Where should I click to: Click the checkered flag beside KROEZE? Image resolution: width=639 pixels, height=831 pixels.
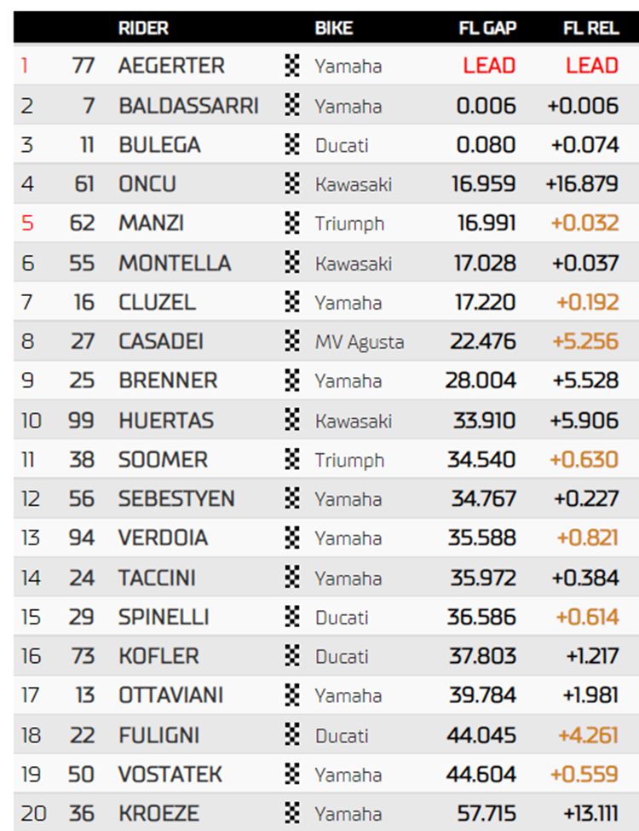point(292,814)
